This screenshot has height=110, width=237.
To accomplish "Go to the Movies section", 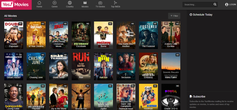I will click(x=85, y=4).
